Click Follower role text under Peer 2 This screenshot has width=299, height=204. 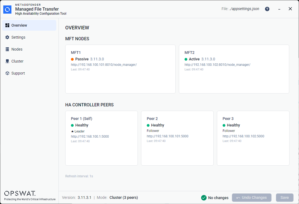153,131
